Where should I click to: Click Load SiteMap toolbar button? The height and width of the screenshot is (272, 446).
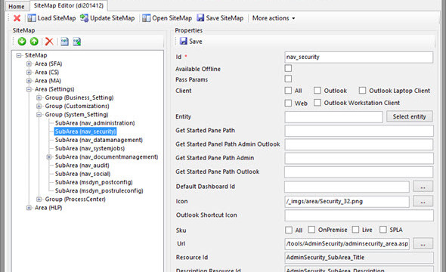pos(51,18)
